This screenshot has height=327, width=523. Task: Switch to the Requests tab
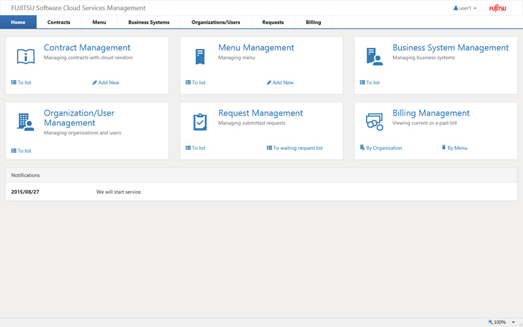pos(273,22)
